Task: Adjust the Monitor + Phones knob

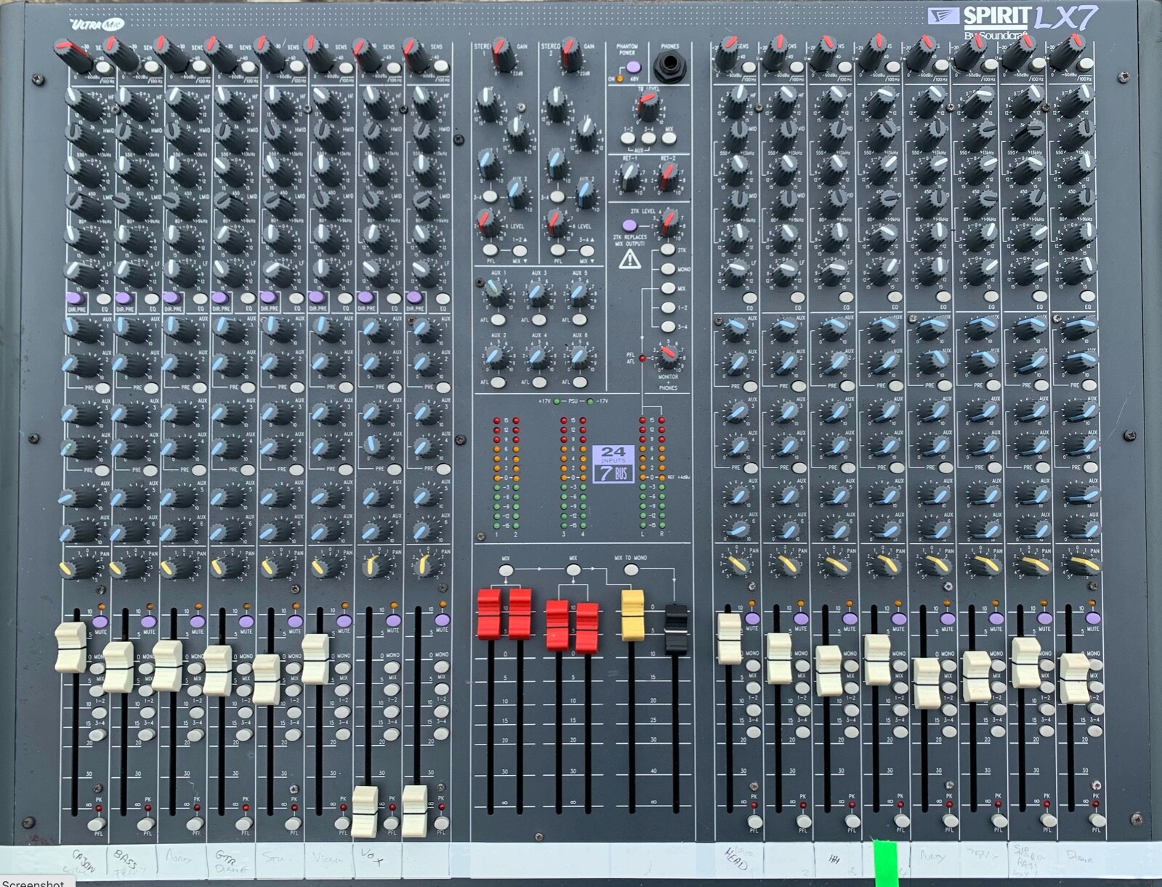Action: click(667, 356)
